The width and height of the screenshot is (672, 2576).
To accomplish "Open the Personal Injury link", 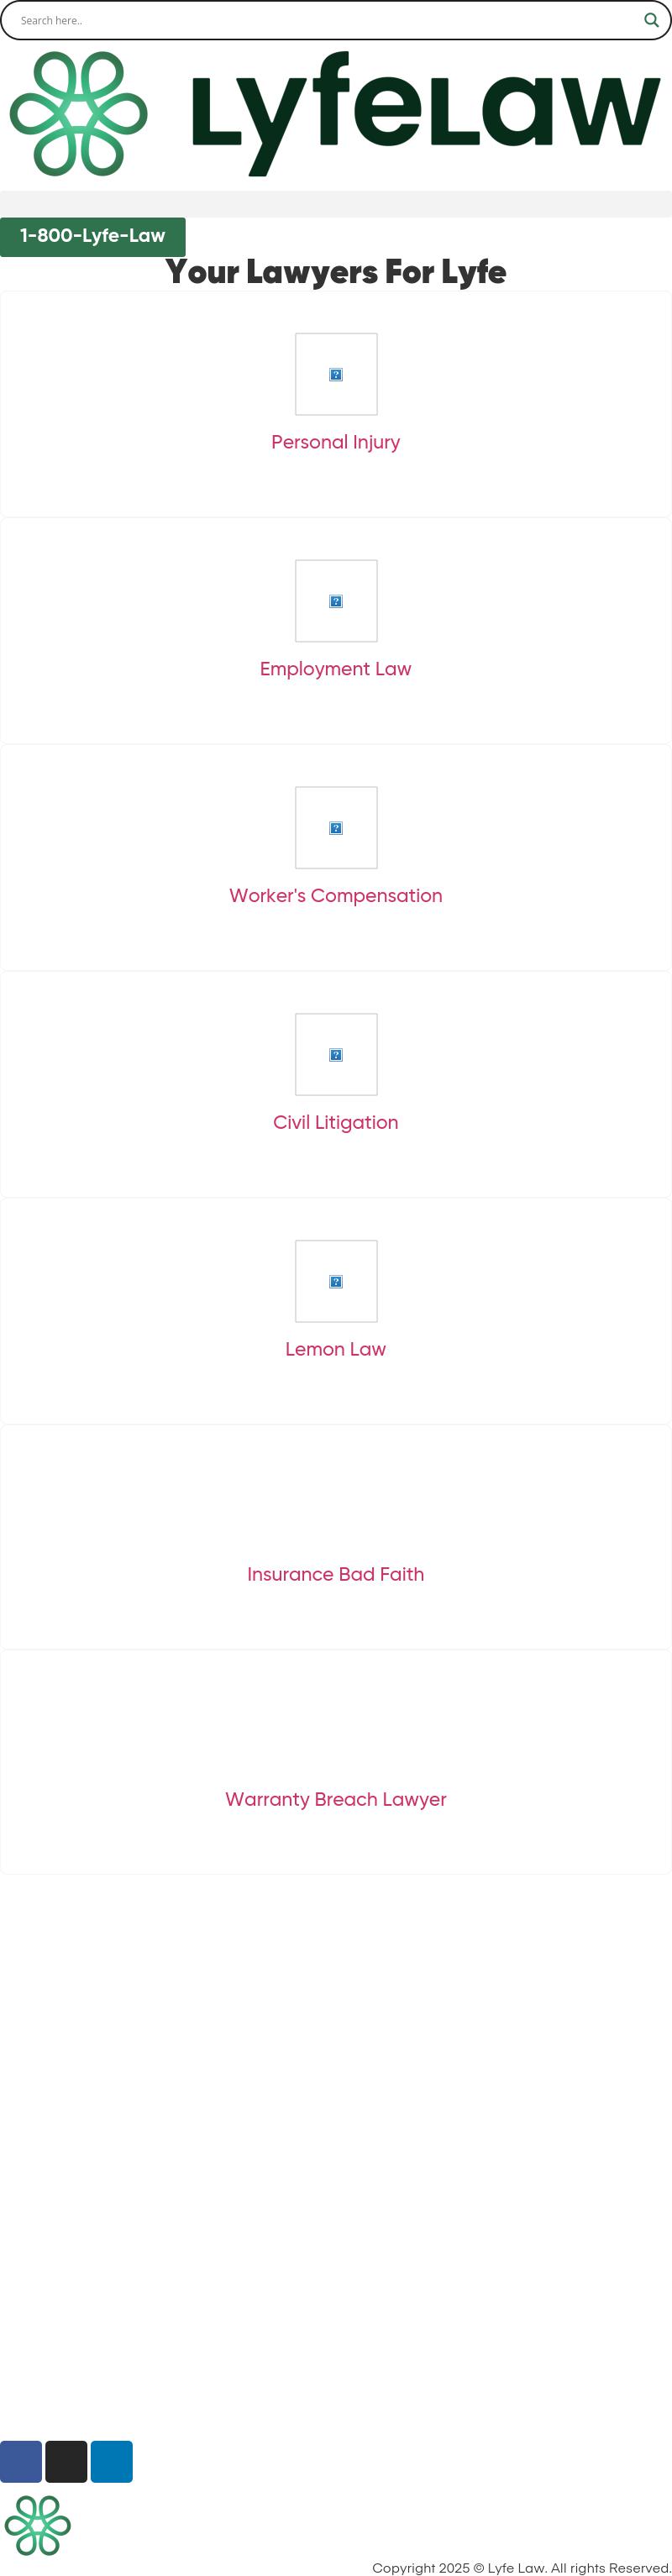I will [x=335, y=441].
